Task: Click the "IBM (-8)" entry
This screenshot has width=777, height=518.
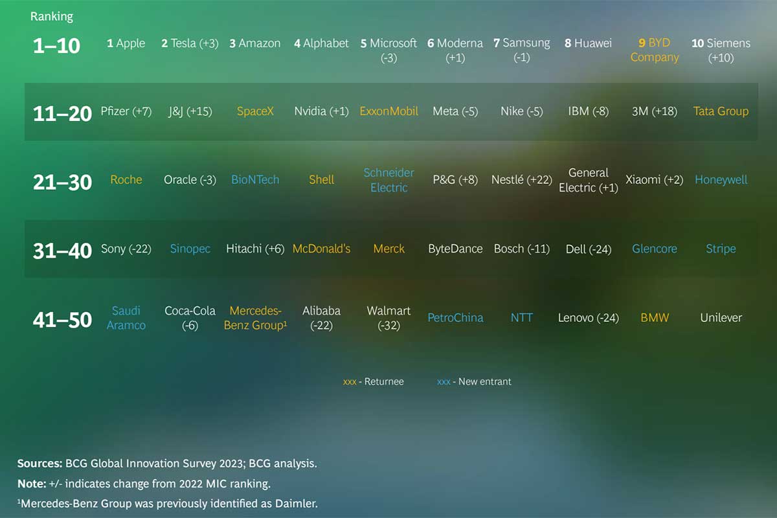Action: tap(588, 111)
